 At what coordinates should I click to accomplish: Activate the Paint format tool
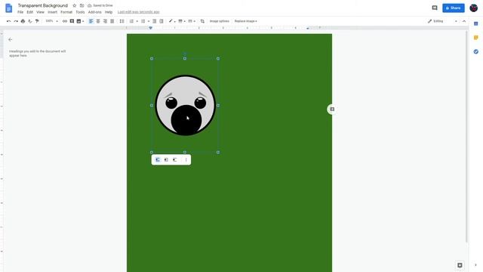coord(37,21)
